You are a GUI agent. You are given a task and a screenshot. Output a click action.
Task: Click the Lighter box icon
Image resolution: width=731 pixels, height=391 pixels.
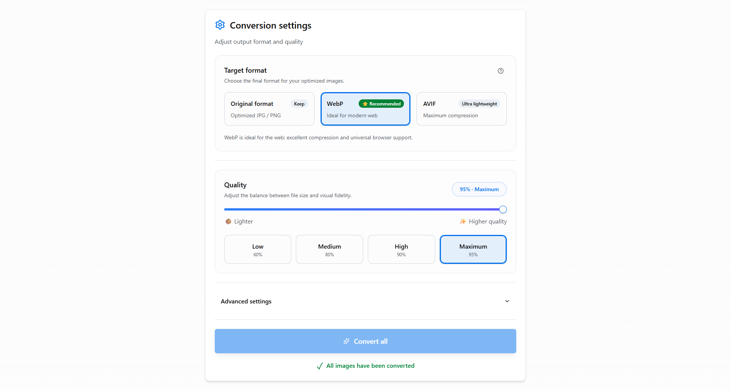click(228, 222)
